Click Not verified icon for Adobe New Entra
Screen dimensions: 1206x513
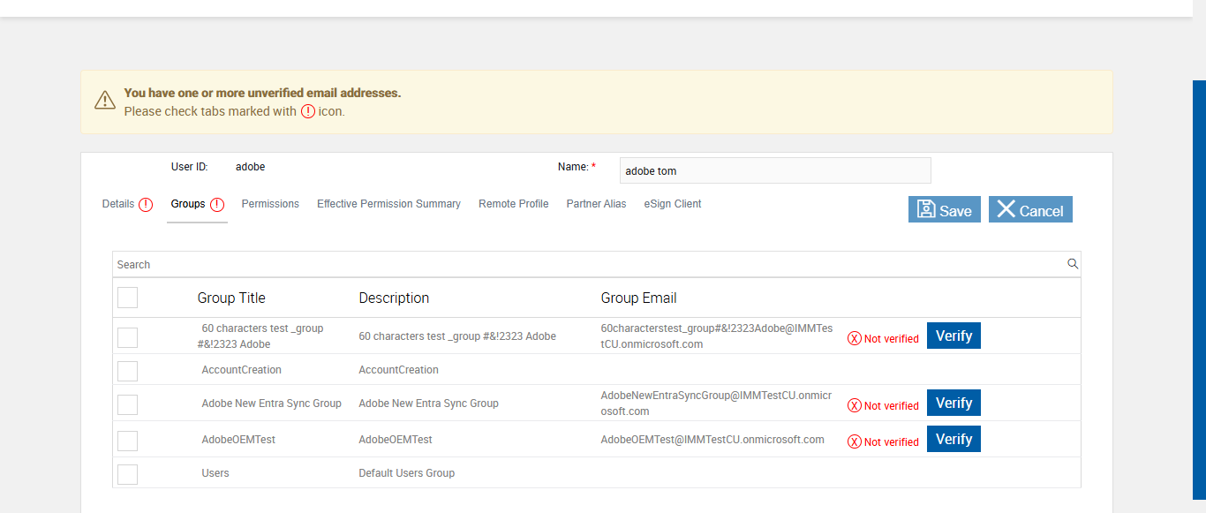[x=854, y=405]
